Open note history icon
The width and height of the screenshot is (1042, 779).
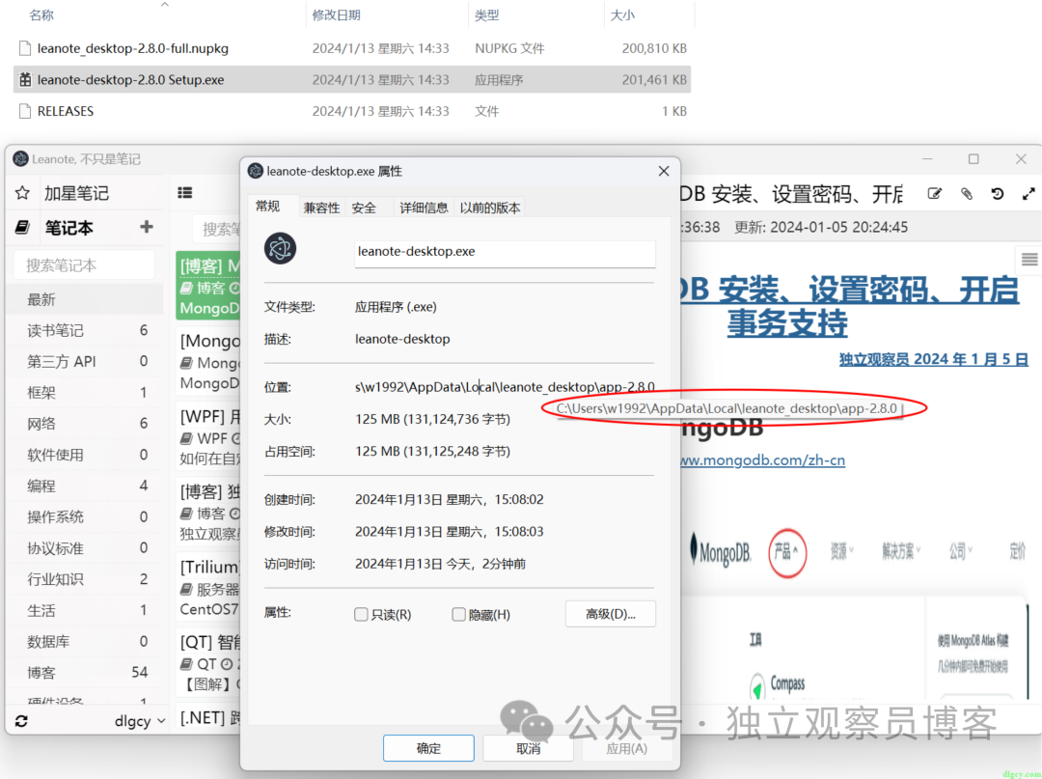998,193
